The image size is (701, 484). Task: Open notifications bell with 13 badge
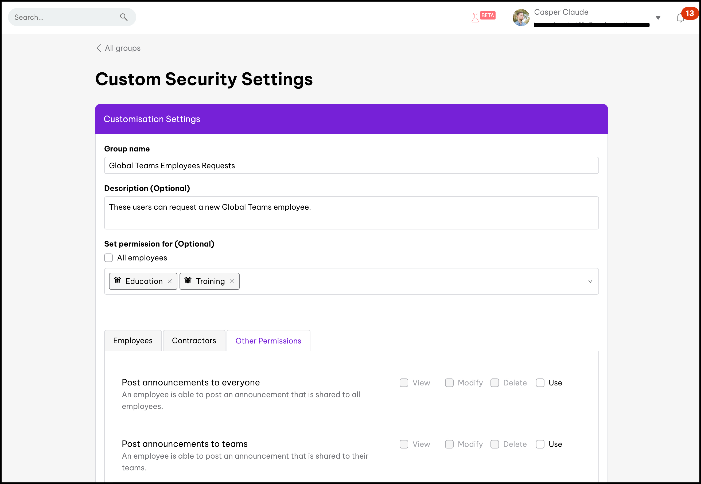coord(680,18)
